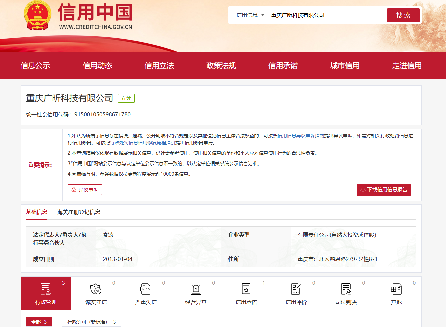The width and height of the screenshot is (446, 327).
Task: Open the 行政管理 category icon
Action: pyautogui.click(x=46, y=289)
